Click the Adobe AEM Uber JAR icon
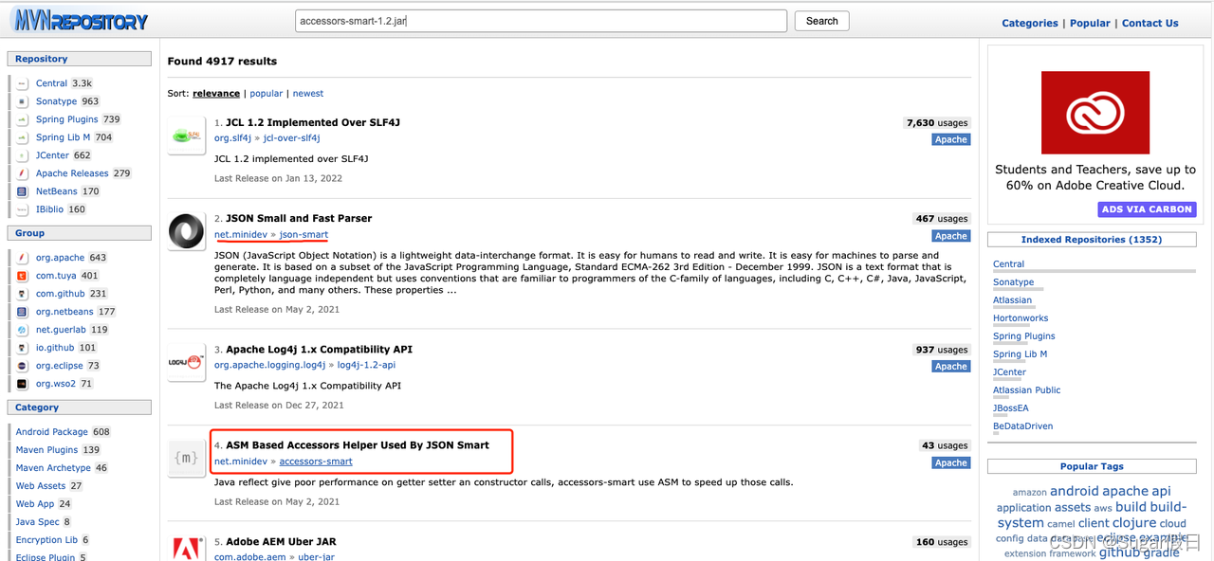 click(x=186, y=549)
